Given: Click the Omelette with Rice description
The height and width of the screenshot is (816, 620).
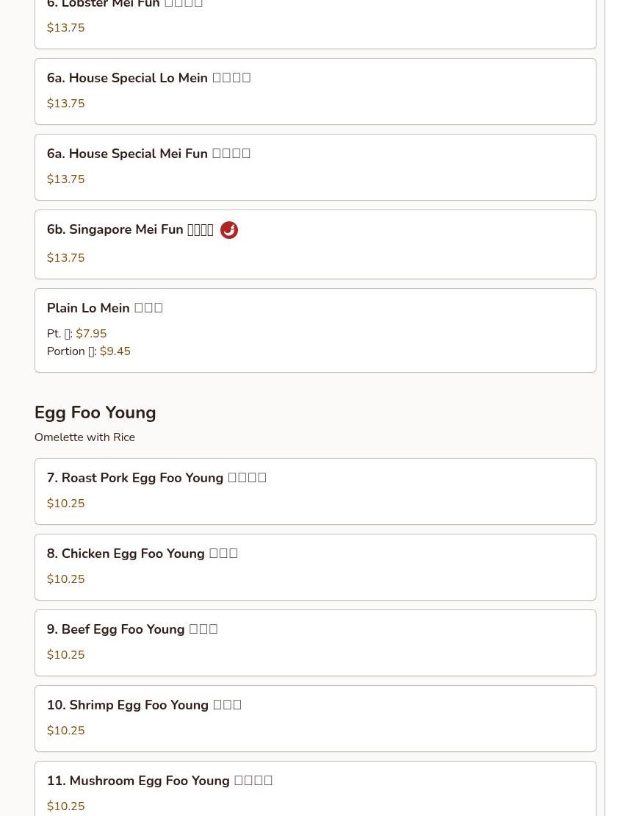Looking at the screenshot, I should tap(84, 437).
